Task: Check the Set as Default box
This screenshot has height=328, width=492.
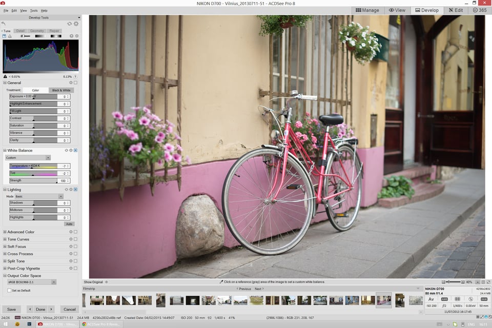Action: coord(9,291)
